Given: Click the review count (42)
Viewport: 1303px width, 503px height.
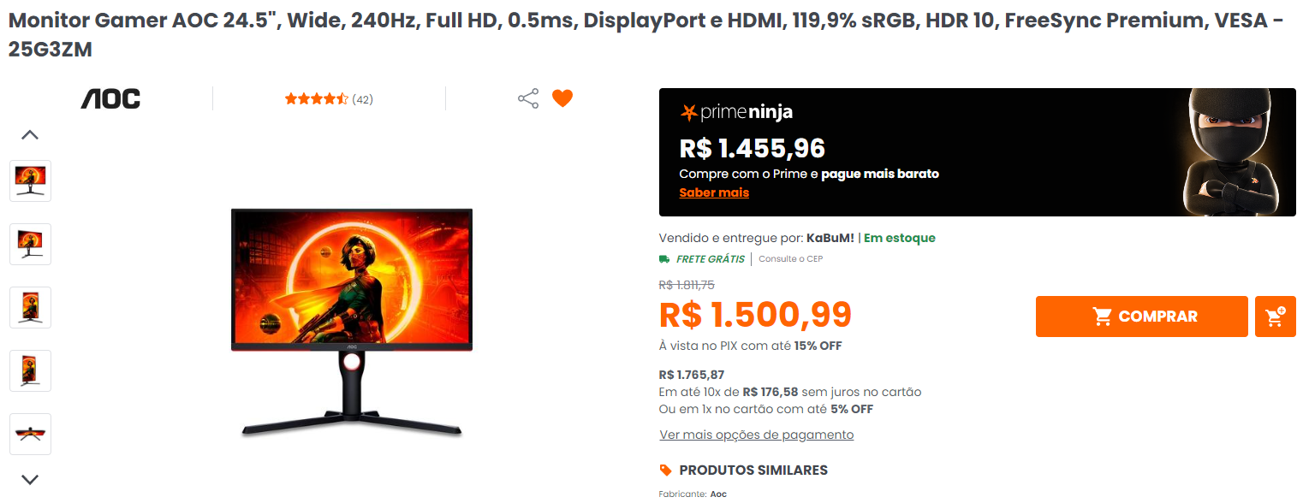Looking at the screenshot, I should coord(363,99).
